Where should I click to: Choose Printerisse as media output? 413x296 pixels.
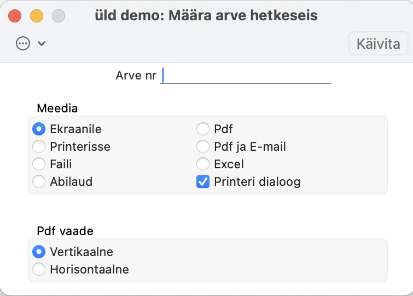coord(39,146)
